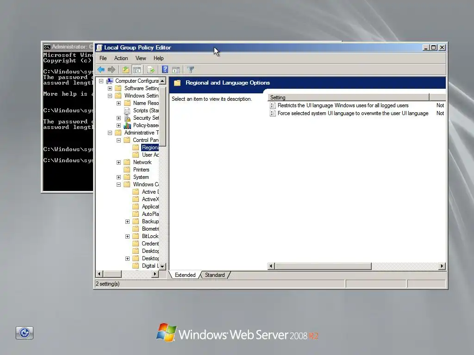The width and height of the screenshot is (474, 355).
Task: Click settings list scroll right arrow
Action: coord(442,266)
